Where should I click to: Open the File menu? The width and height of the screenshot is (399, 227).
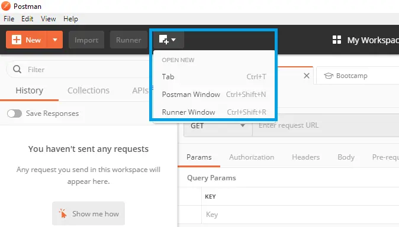[x=9, y=19]
